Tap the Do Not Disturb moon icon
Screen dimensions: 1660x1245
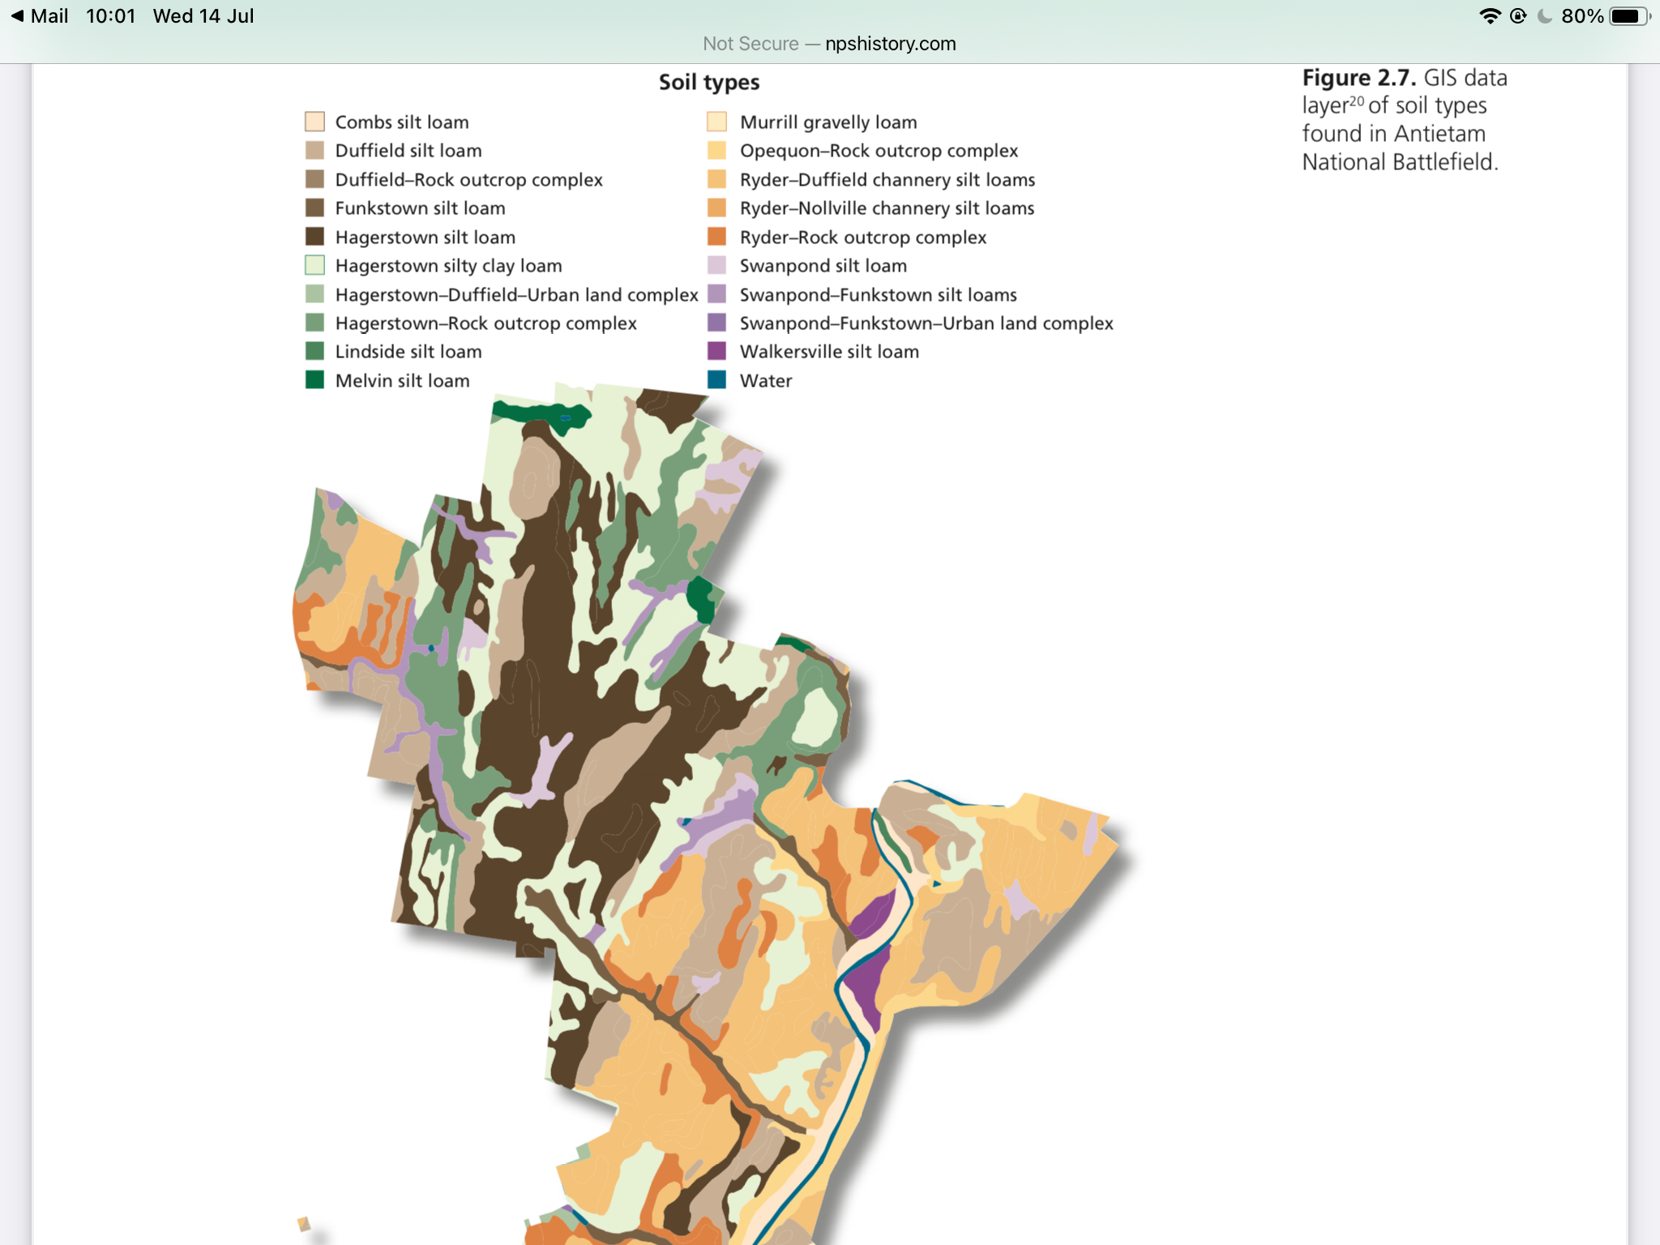[x=1545, y=16]
